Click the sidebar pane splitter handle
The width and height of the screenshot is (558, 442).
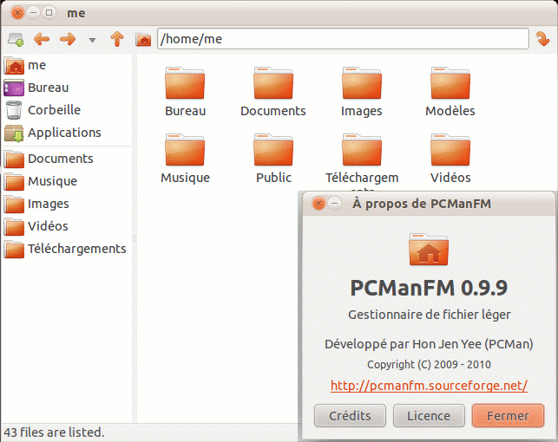coord(135,238)
